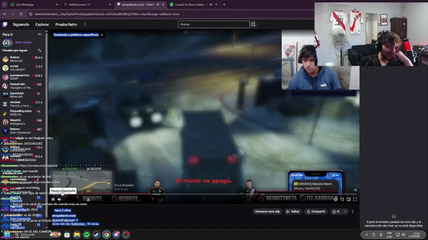
Task: Enter fullscreen in the clip player
Action: click(x=355, y=199)
